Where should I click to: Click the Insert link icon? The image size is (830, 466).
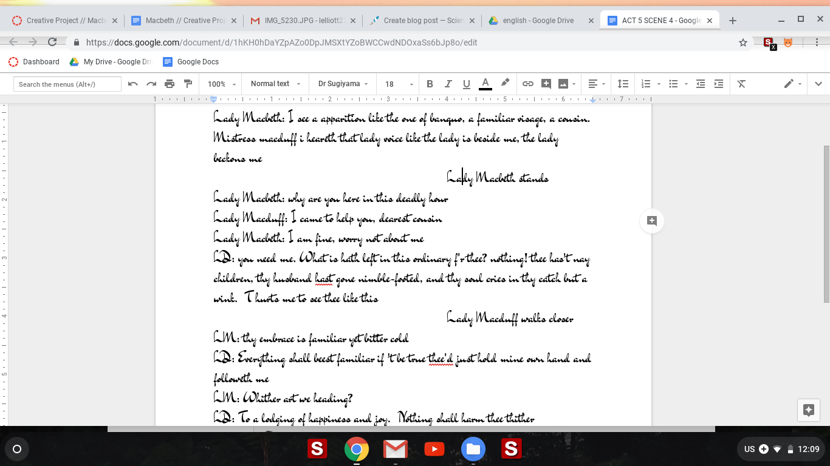(x=528, y=84)
